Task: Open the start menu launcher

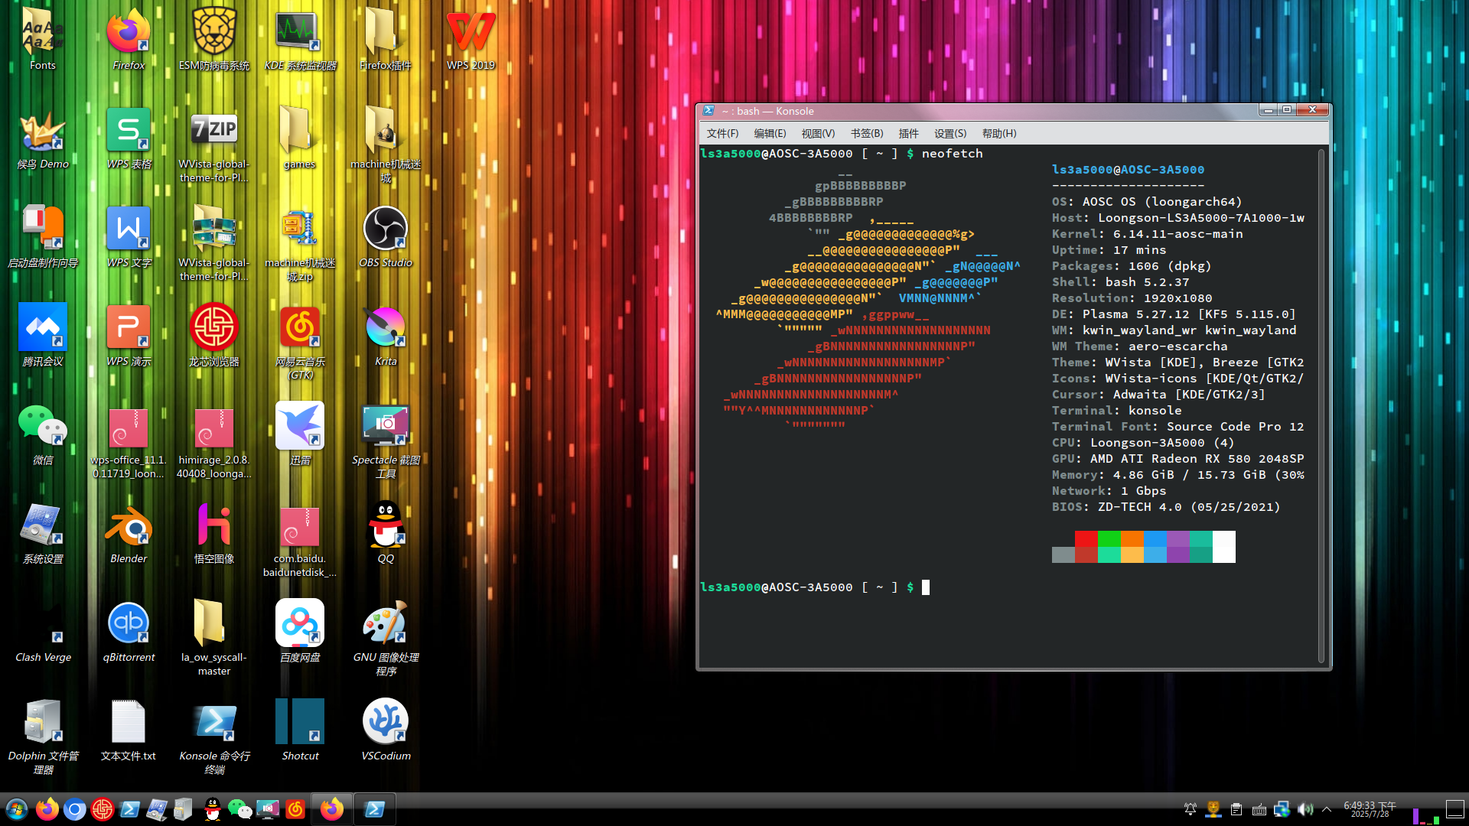Action: [17, 809]
